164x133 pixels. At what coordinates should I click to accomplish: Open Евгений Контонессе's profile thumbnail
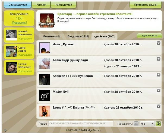[x=11, y=68]
